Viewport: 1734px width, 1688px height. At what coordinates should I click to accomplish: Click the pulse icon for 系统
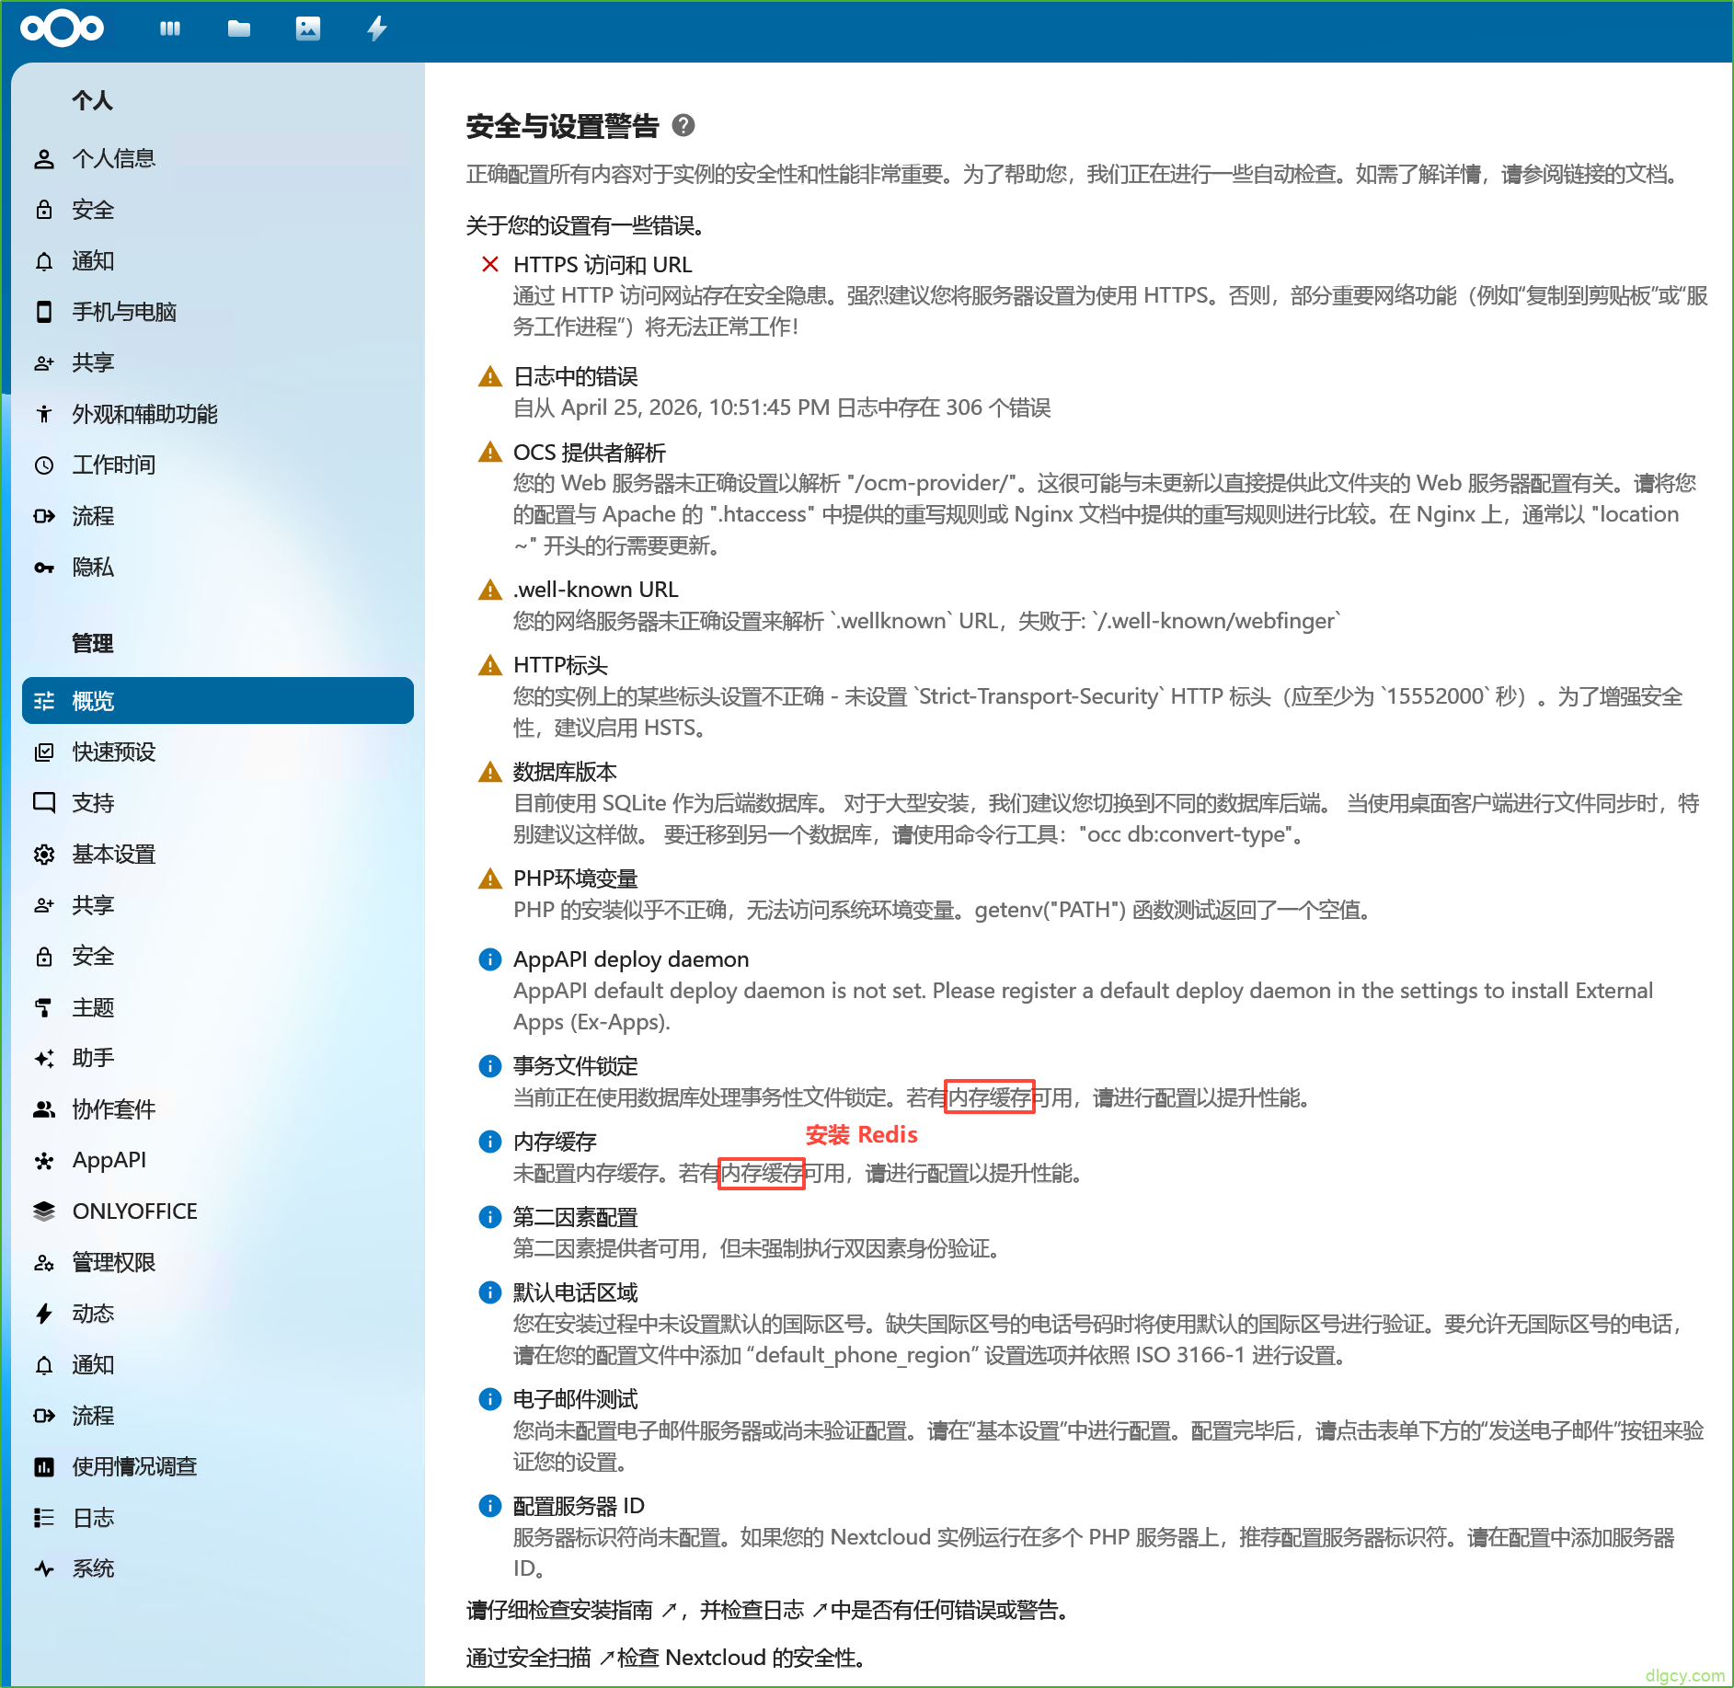pos(44,1569)
